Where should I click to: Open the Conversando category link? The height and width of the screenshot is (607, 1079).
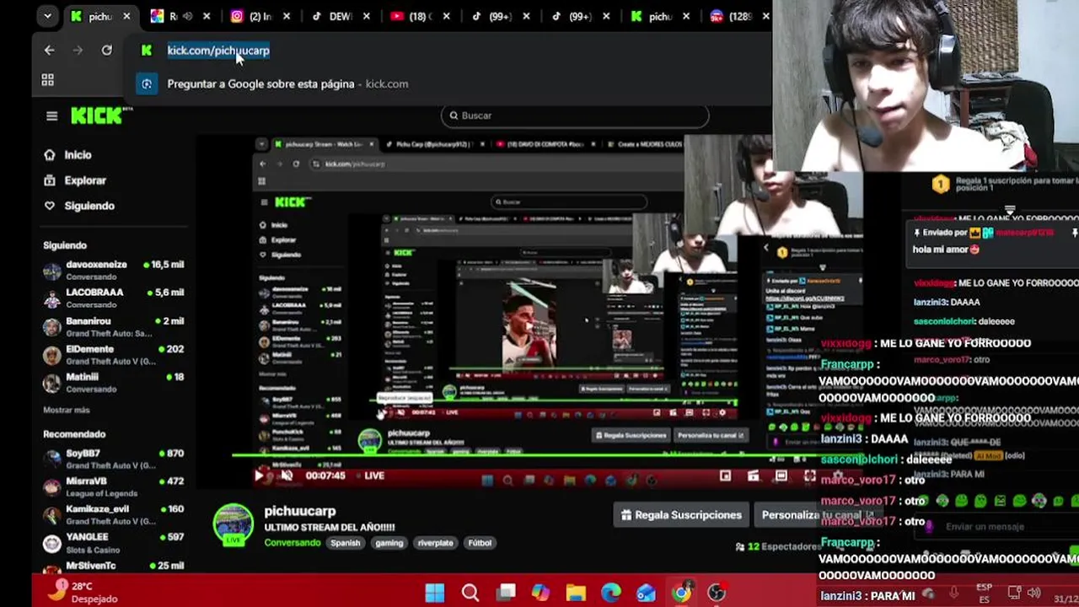click(x=292, y=543)
